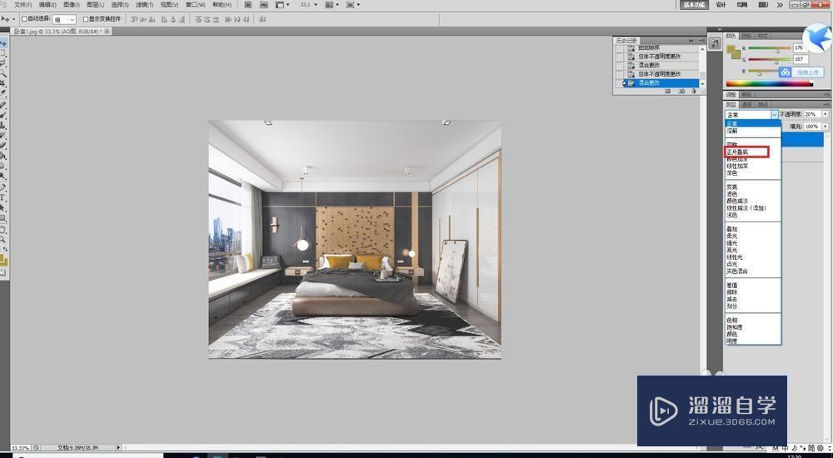Launch Bridge from the application bar
Screen dimensions: 833x458
[x=248, y=5]
